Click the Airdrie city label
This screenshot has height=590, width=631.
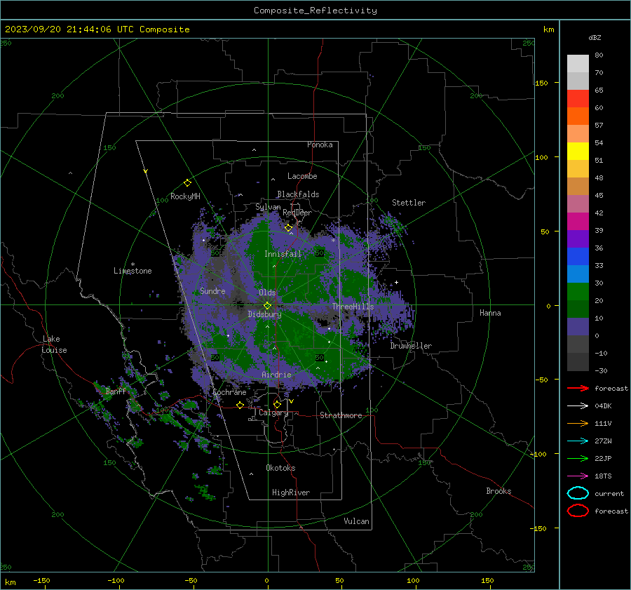(276, 375)
